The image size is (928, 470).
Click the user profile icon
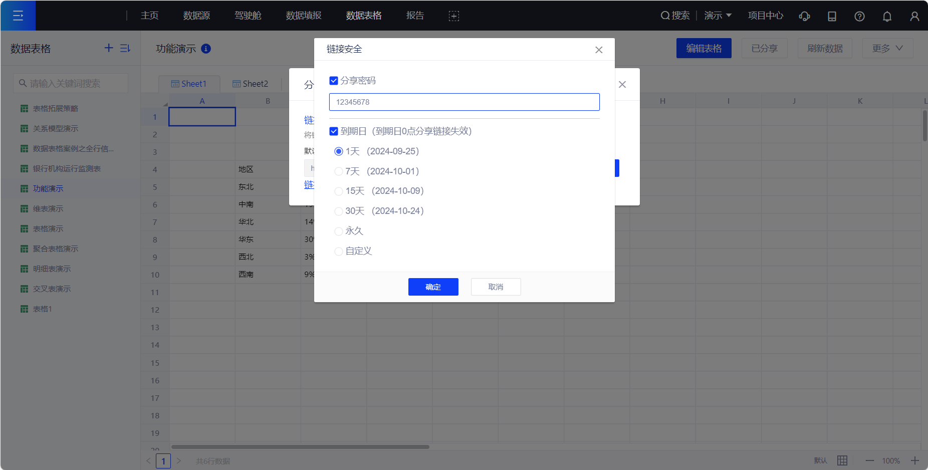pos(914,16)
